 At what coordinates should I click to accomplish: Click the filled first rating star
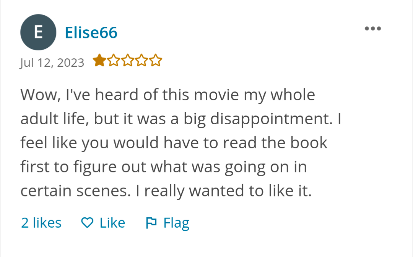pos(99,61)
